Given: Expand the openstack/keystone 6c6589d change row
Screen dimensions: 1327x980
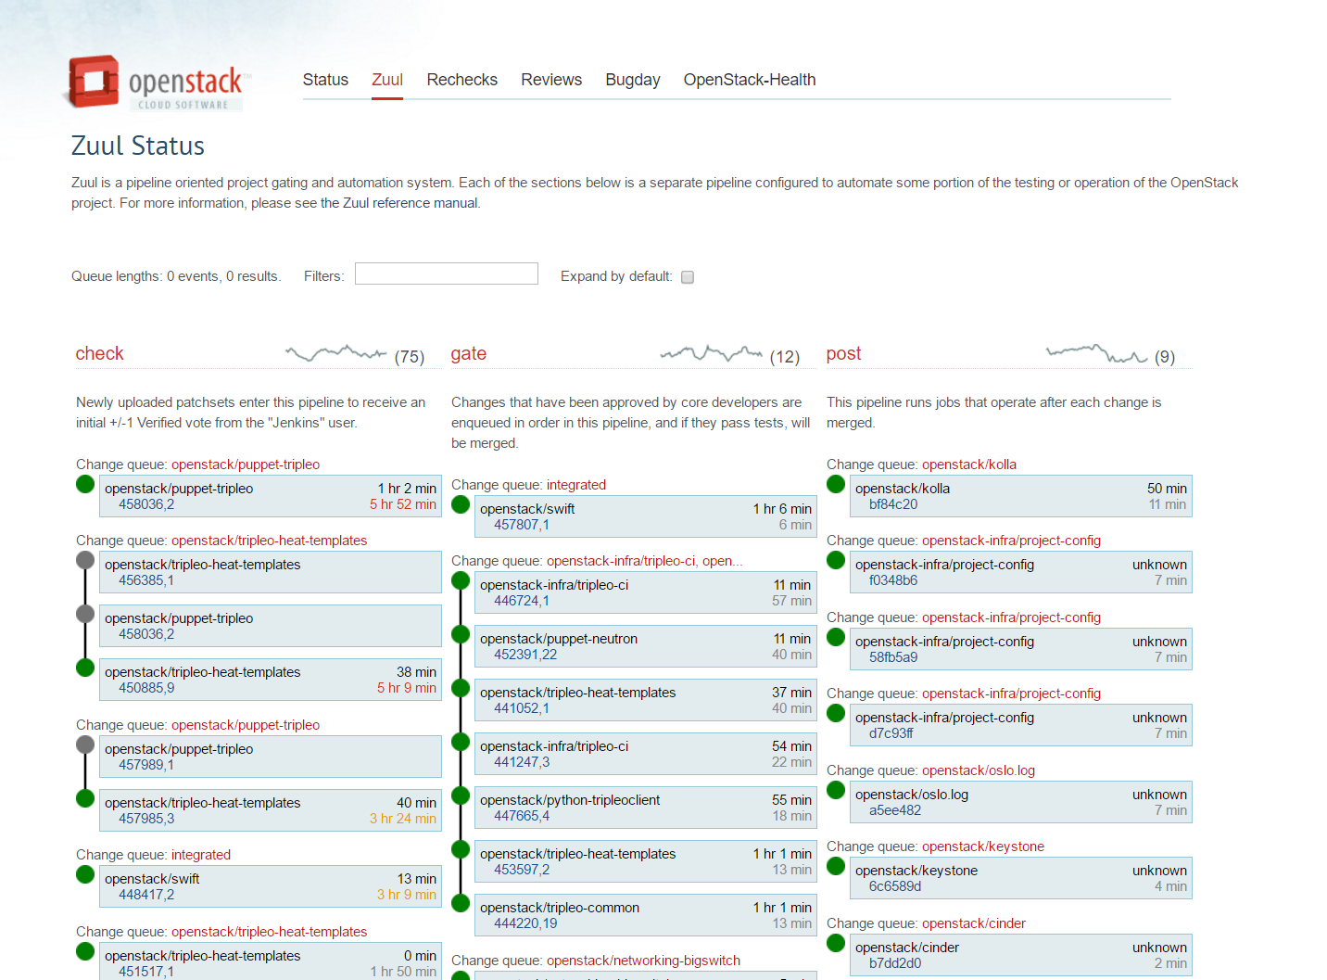Looking at the screenshot, I should click(1021, 878).
